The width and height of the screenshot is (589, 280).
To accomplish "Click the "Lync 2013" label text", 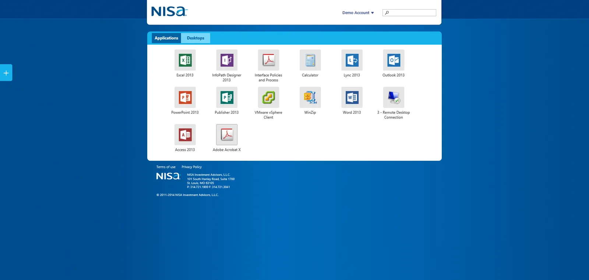I will (352, 75).
